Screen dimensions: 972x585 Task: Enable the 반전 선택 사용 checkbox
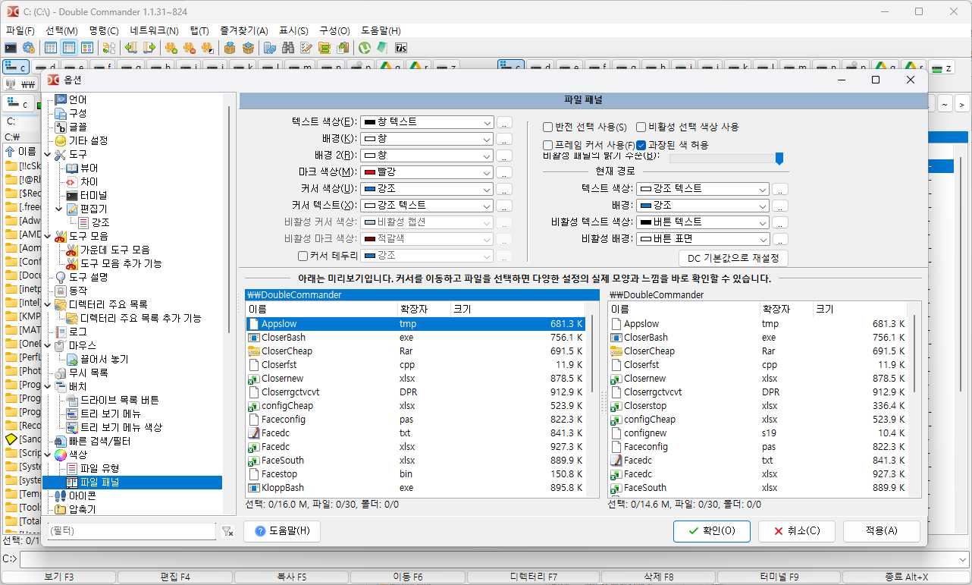[548, 127]
